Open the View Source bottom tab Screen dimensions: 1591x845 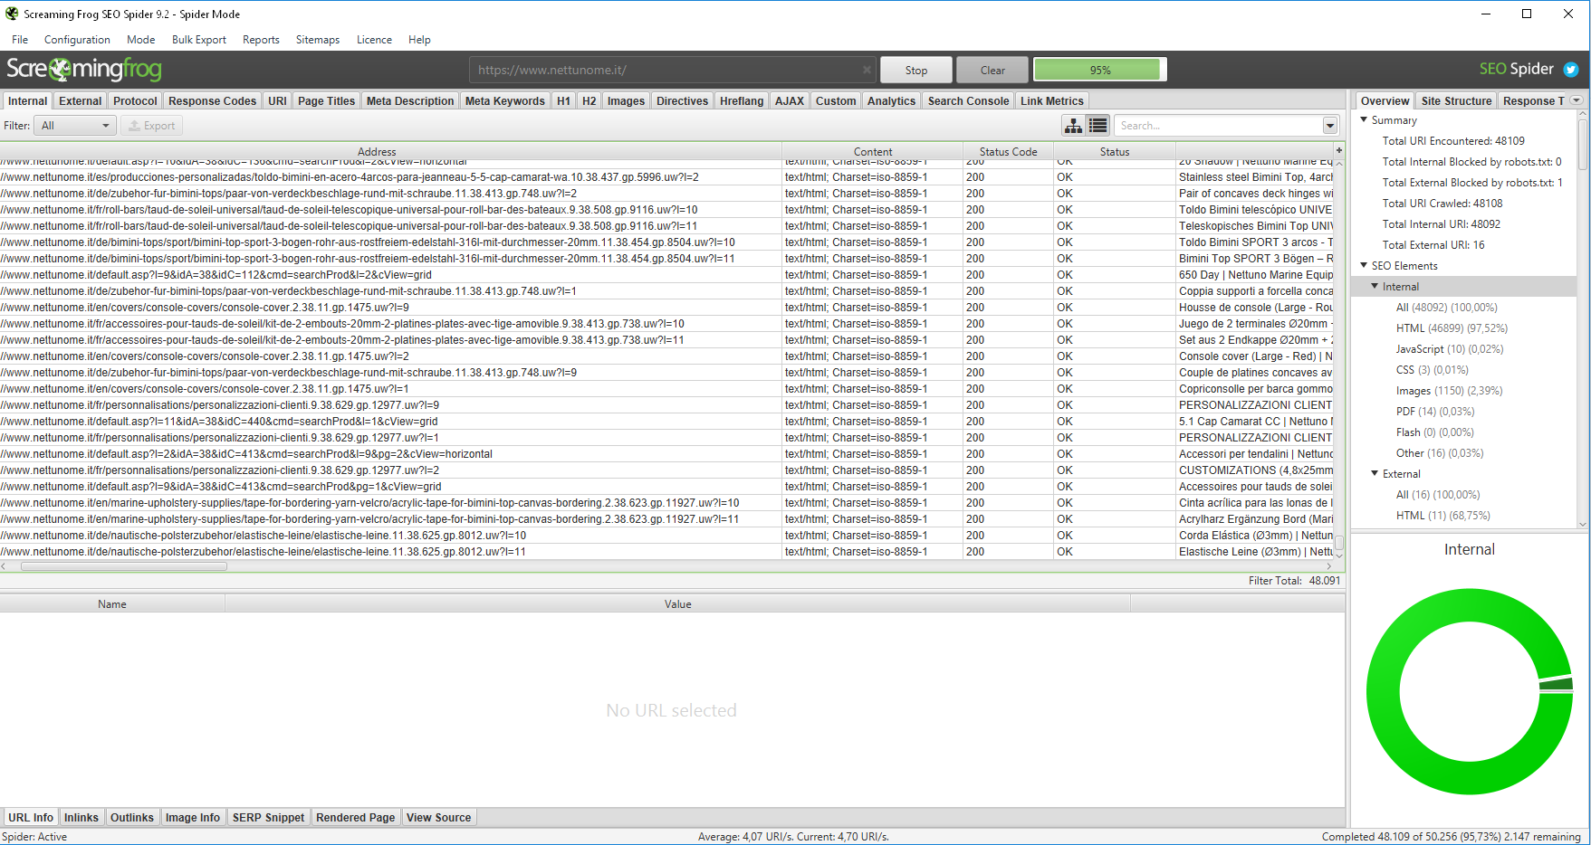pos(438,818)
